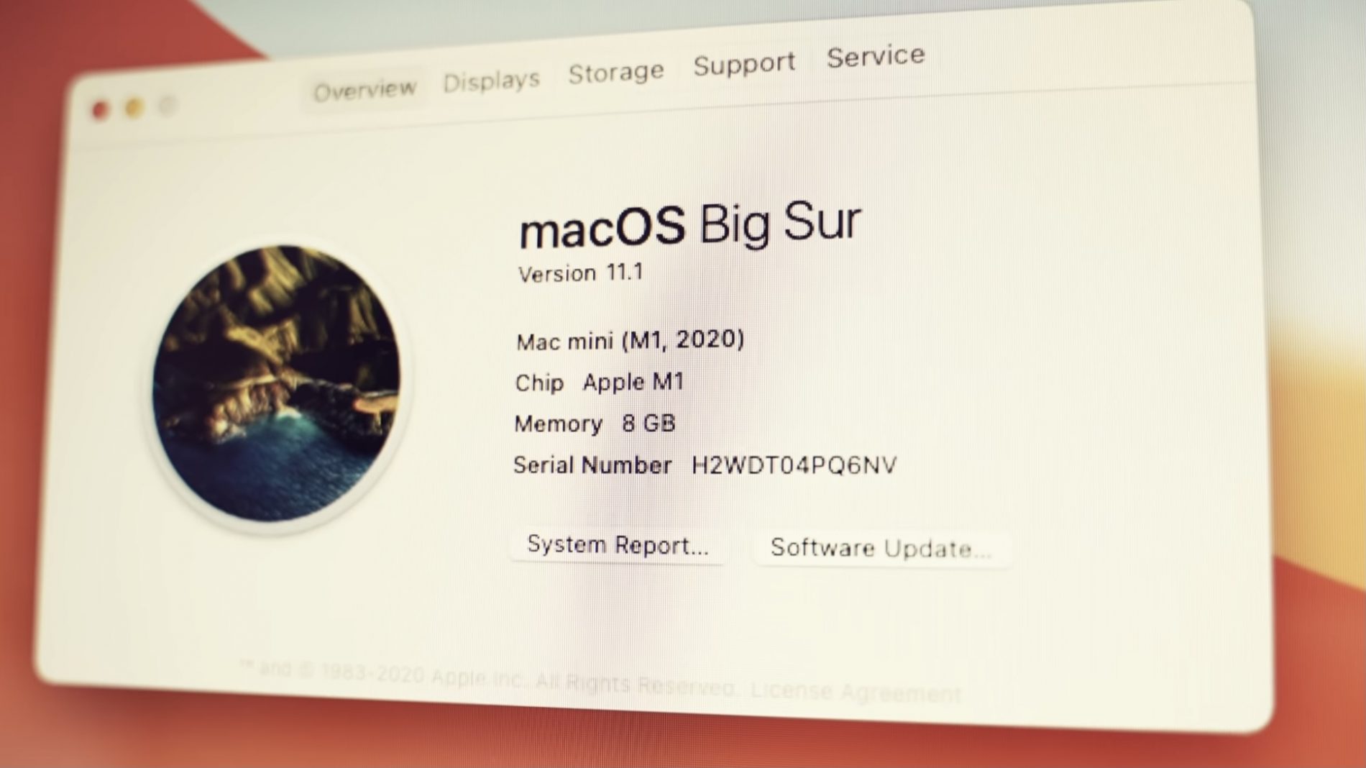Viewport: 1366px width, 768px height.
Task: Click the Mac mini (M1, 2020) model text
Action: pyautogui.click(x=630, y=340)
